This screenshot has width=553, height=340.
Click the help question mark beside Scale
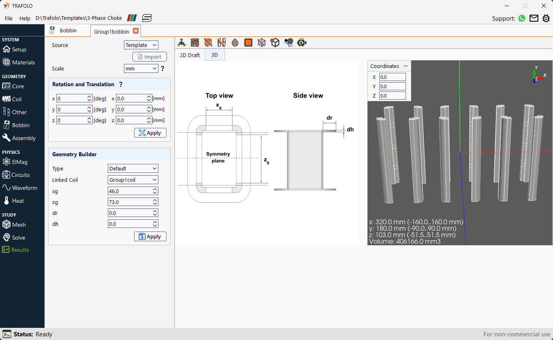[x=162, y=69]
